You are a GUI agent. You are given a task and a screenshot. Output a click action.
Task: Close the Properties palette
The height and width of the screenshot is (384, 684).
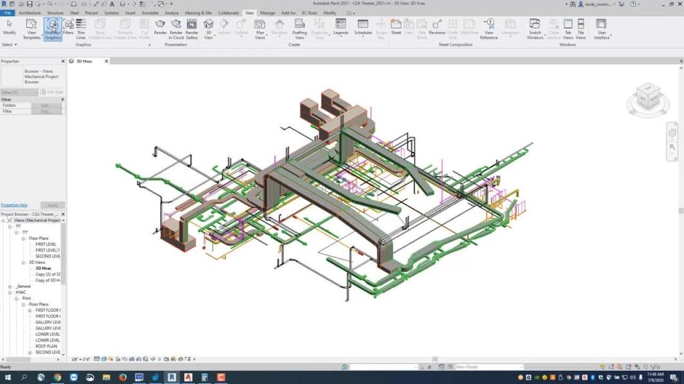pyautogui.click(x=63, y=61)
